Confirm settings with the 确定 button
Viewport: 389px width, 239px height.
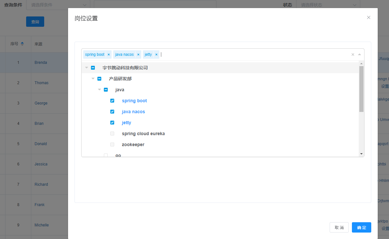361,227
